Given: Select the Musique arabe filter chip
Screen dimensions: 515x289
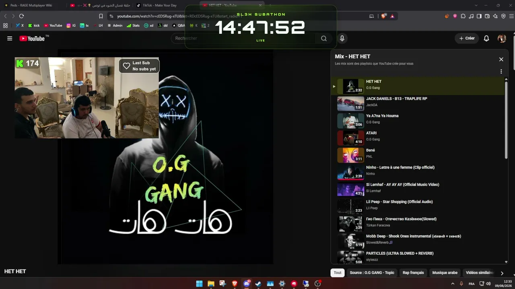Looking at the screenshot, I should [x=445, y=273].
